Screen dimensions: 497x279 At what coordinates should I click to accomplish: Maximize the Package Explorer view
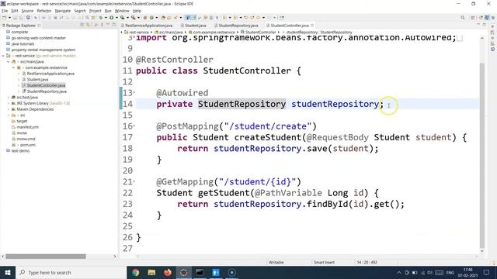[114, 25]
